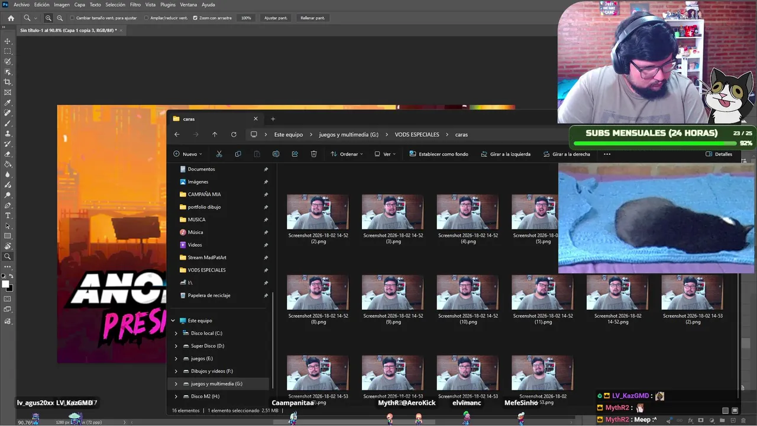Select the History Brush tool
757x426 pixels.
click(8, 144)
